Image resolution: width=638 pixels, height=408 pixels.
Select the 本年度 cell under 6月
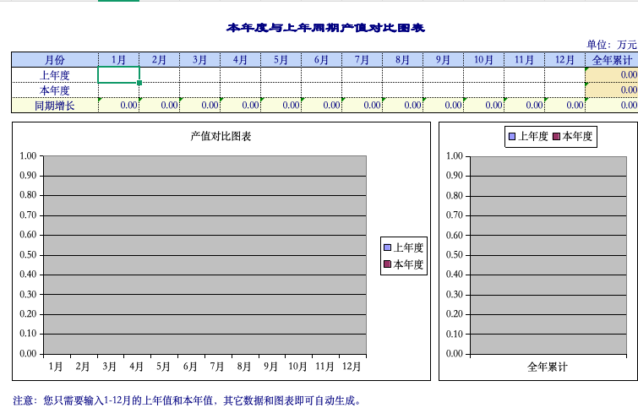(321, 90)
